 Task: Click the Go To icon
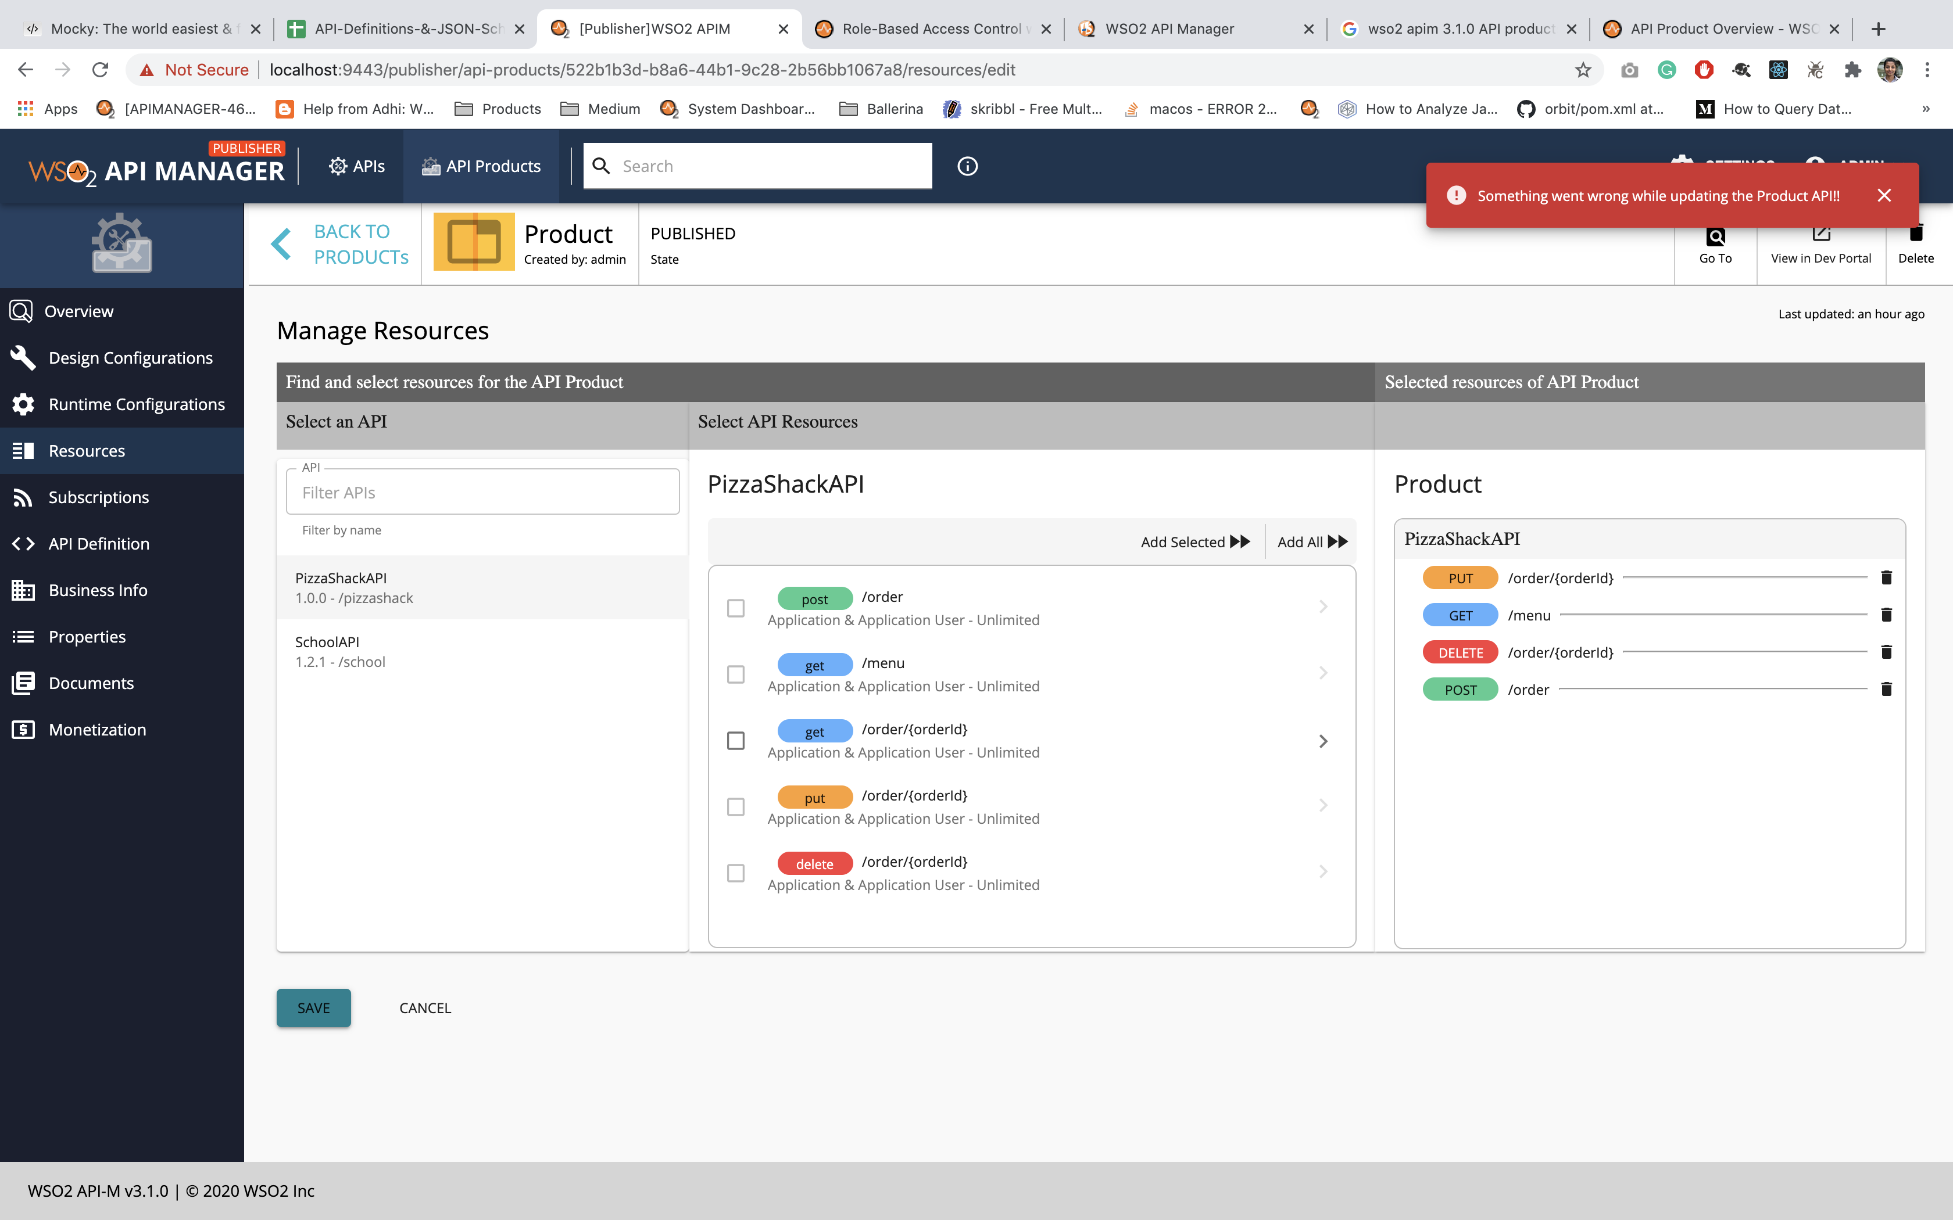click(x=1715, y=237)
